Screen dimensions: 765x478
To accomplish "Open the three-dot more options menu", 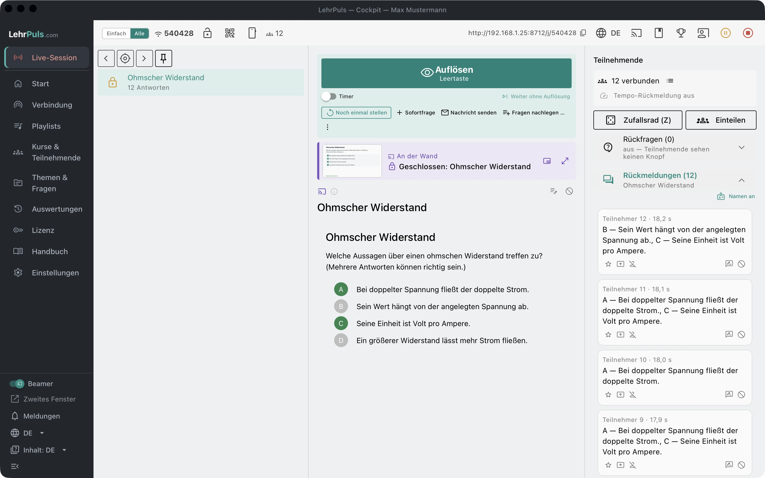I will (328, 127).
